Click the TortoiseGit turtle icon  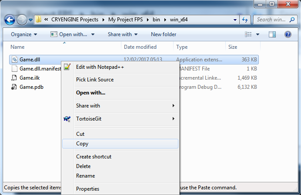click(67, 119)
